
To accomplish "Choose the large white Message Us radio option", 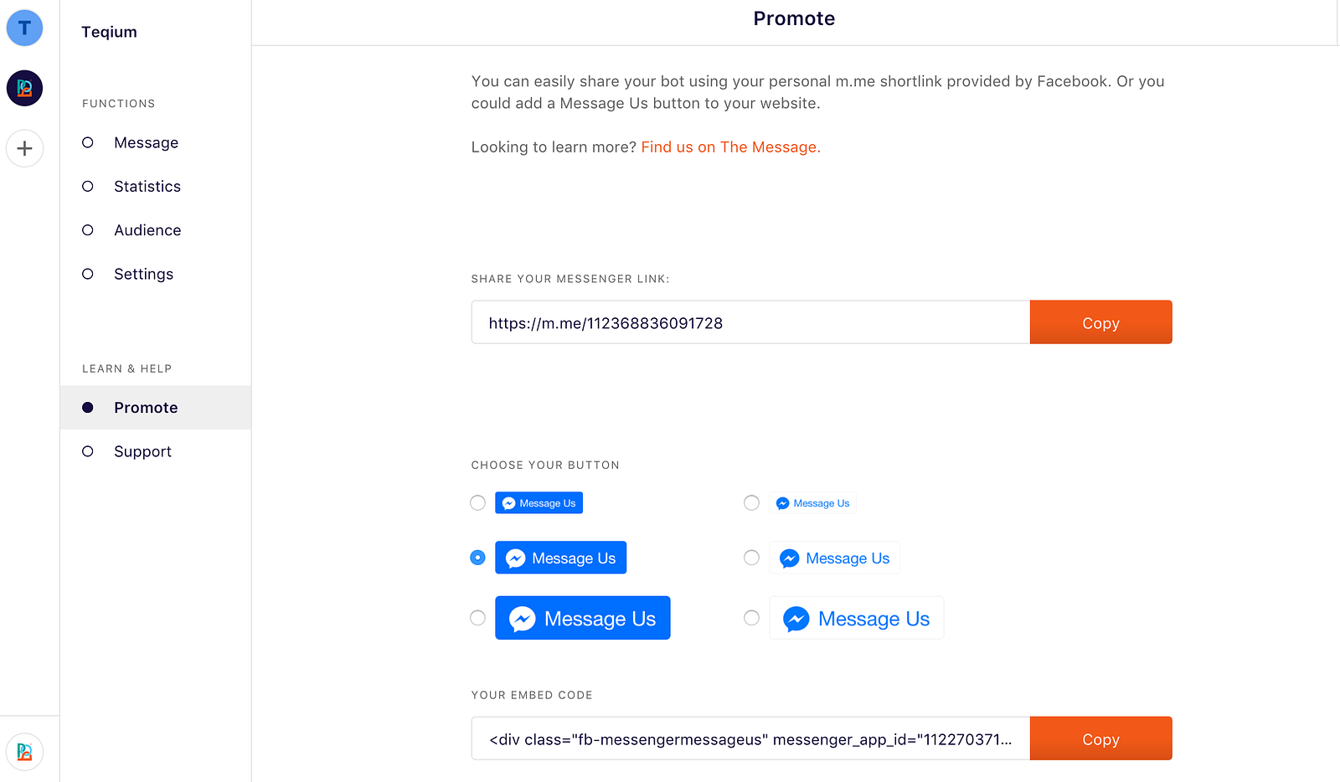I will (x=752, y=618).
